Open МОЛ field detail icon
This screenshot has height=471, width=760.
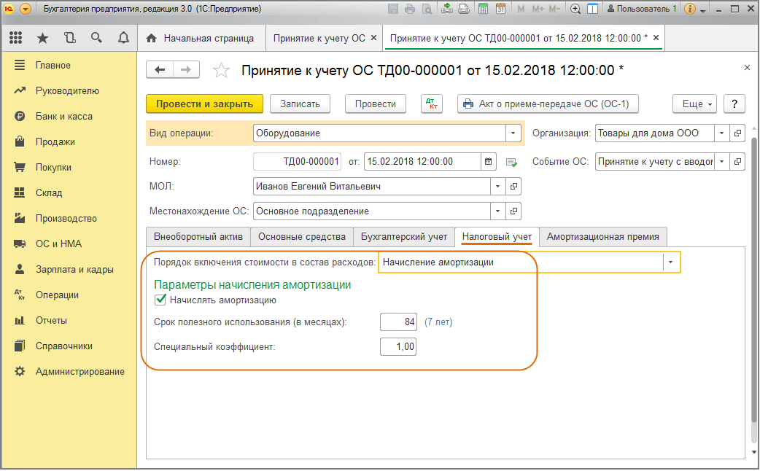coord(513,186)
